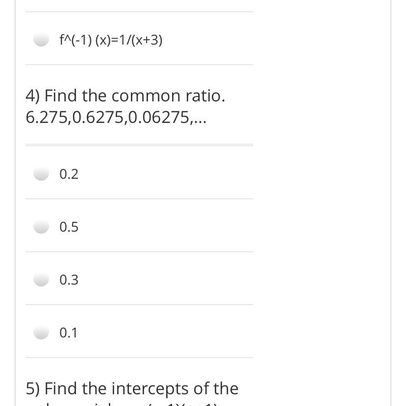Choose the 0.3 answer radio button
This screenshot has height=406, width=406.
[x=41, y=280]
